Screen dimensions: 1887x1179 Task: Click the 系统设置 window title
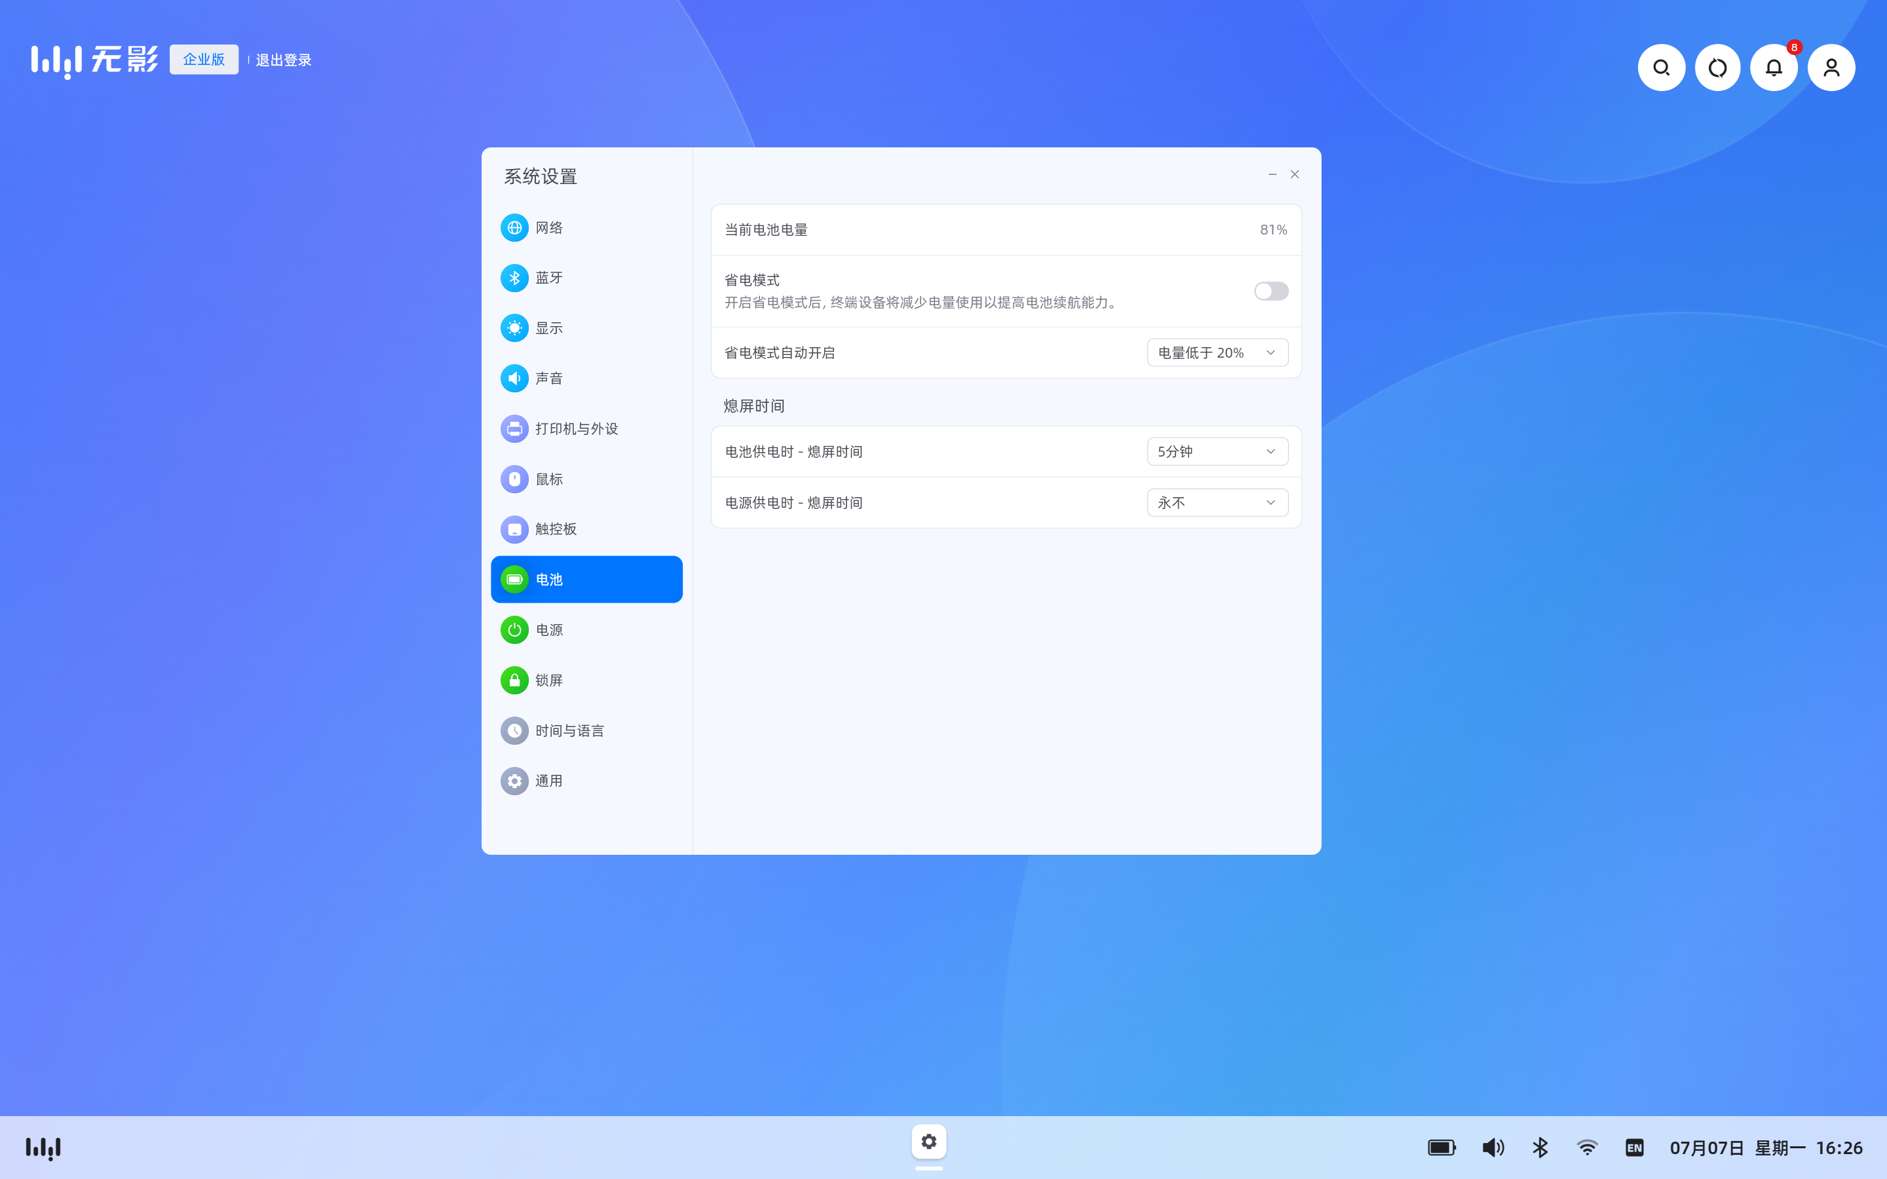[x=541, y=177]
